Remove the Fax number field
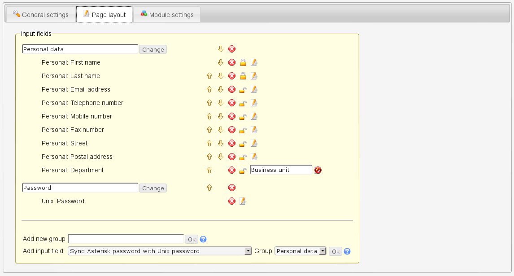Screen dimensions: 514x276 (232, 130)
